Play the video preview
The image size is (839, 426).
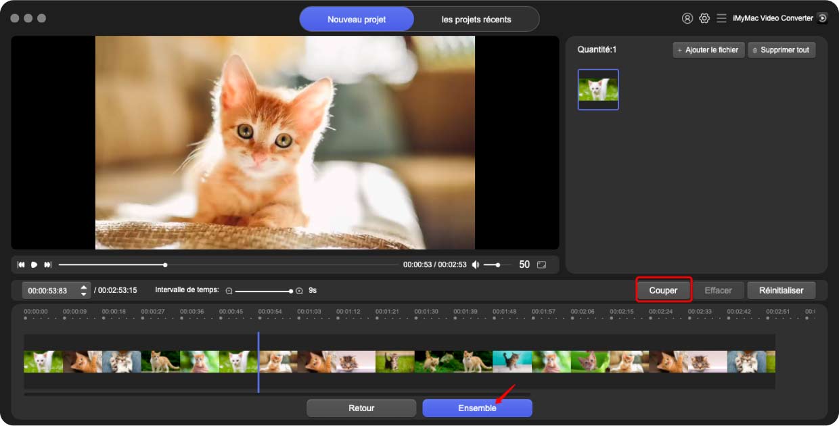coord(35,264)
